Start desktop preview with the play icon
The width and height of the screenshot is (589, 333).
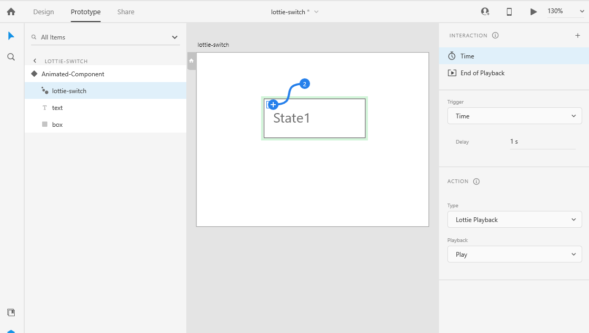533,11
